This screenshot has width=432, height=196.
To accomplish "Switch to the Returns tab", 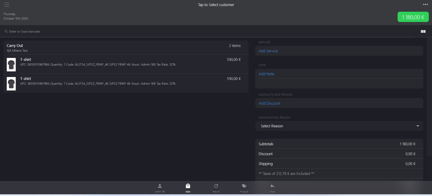I will 216,188.
